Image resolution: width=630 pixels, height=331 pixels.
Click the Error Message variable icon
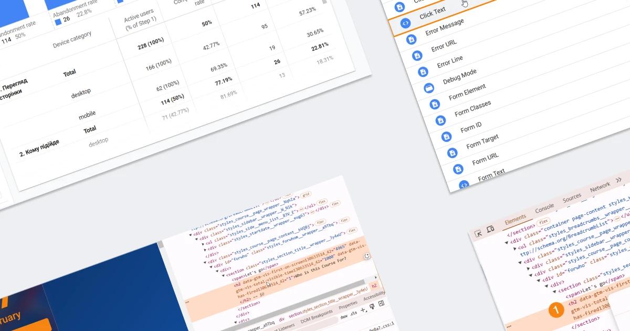click(x=411, y=39)
